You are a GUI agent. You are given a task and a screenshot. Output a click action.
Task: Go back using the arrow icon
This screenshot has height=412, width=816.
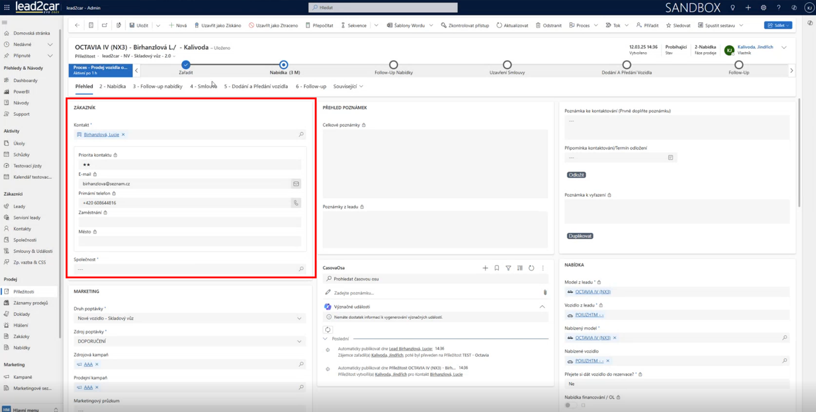(x=77, y=26)
